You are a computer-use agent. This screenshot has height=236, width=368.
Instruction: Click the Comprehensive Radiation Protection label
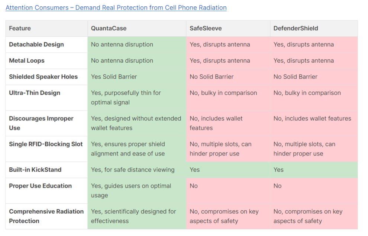[x=46, y=216]
